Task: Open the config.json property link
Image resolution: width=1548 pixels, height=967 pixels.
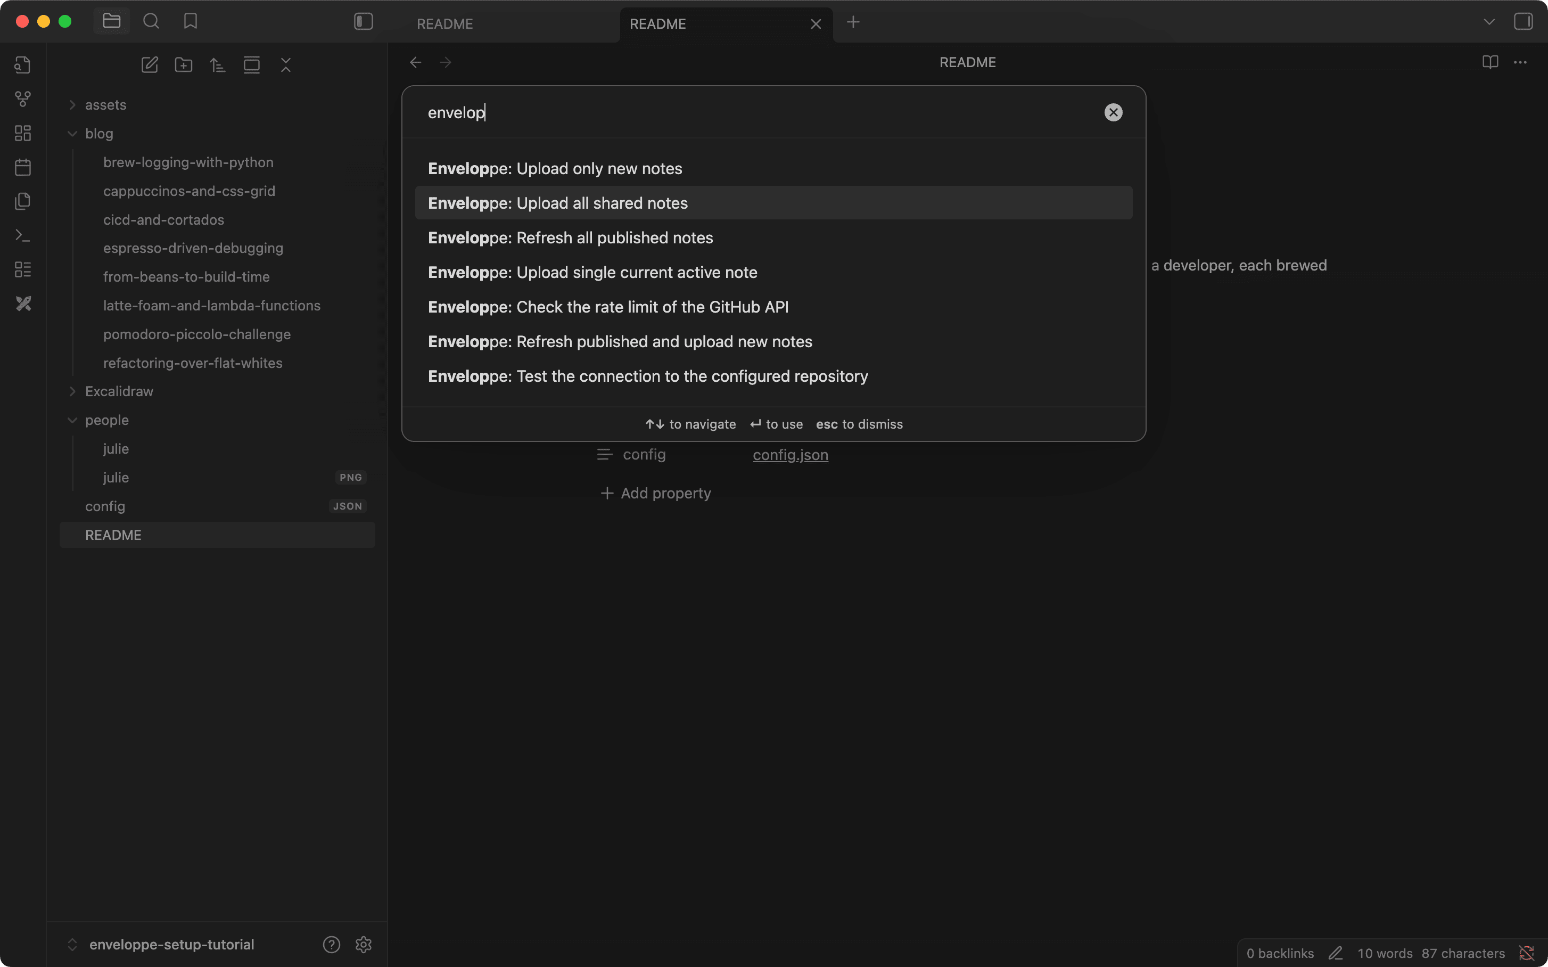Action: click(x=791, y=455)
